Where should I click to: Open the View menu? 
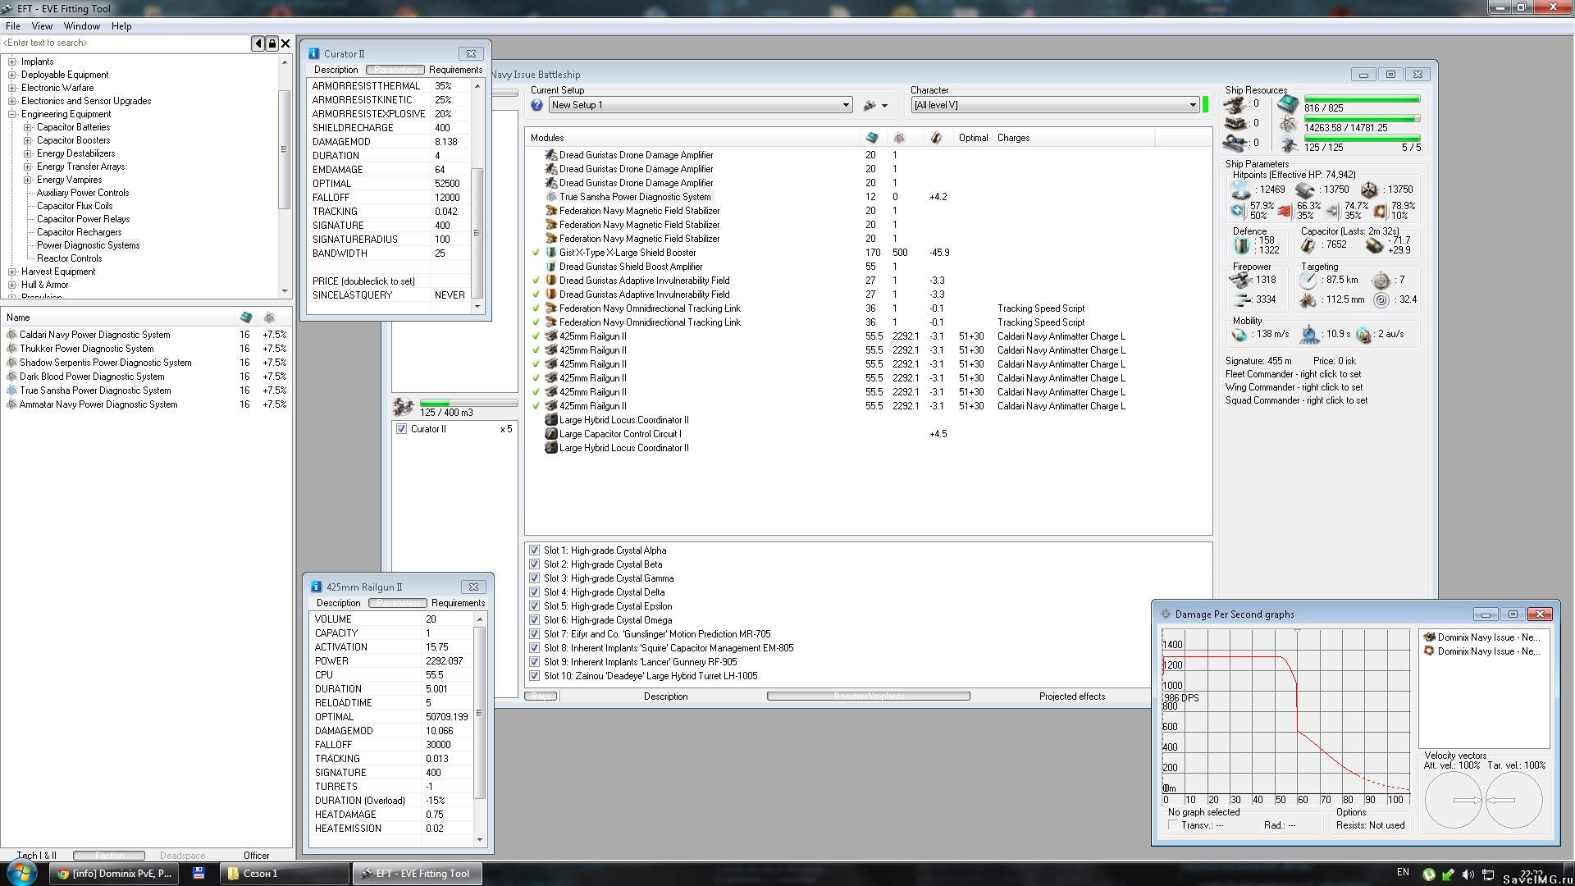point(42,26)
